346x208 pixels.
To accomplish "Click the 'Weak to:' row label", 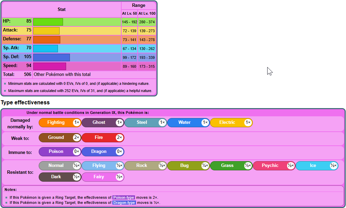I will (x=20, y=138).
